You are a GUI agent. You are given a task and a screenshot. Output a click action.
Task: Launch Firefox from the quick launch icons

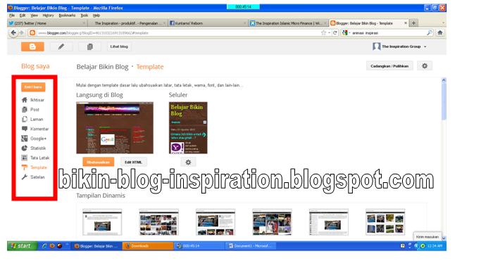[x=52, y=246]
